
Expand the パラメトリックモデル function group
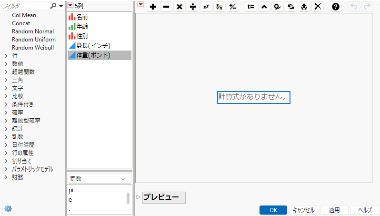pos(6,169)
